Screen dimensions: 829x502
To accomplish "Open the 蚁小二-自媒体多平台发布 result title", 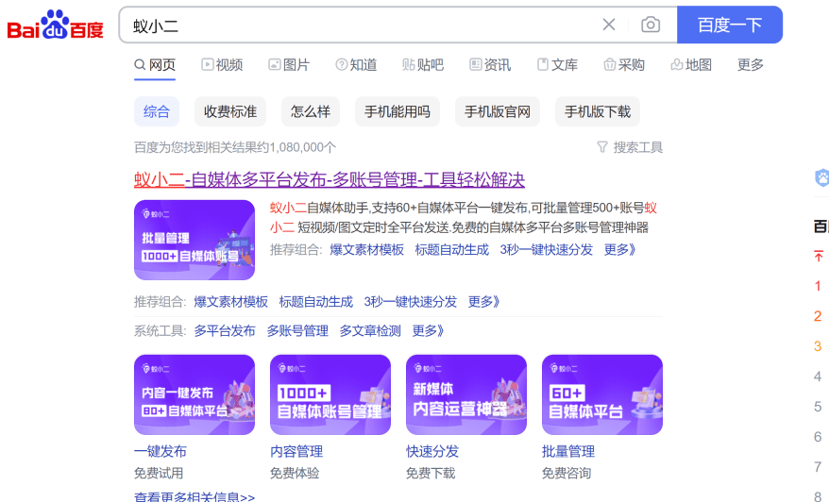I will click(x=330, y=179).
